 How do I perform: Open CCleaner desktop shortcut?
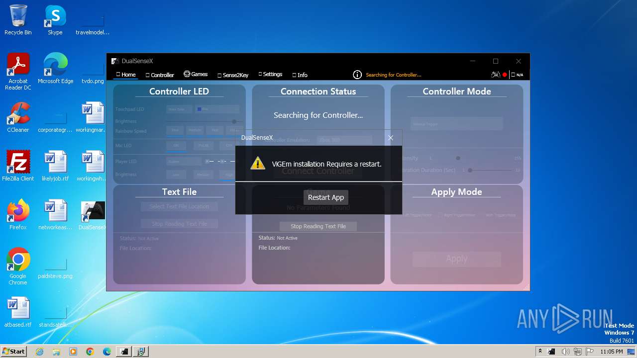pyautogui.click(x=18, y=117)
